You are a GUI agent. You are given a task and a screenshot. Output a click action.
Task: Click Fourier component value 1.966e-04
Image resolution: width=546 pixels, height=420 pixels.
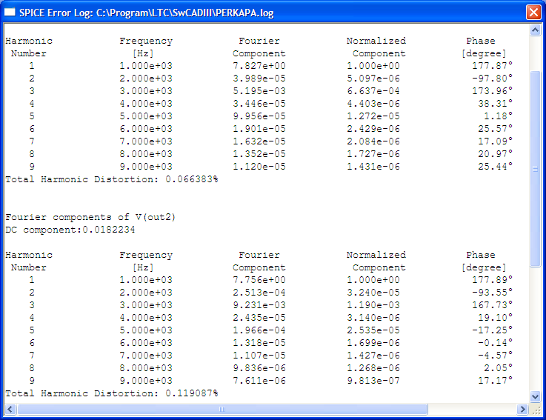(259, 330)
